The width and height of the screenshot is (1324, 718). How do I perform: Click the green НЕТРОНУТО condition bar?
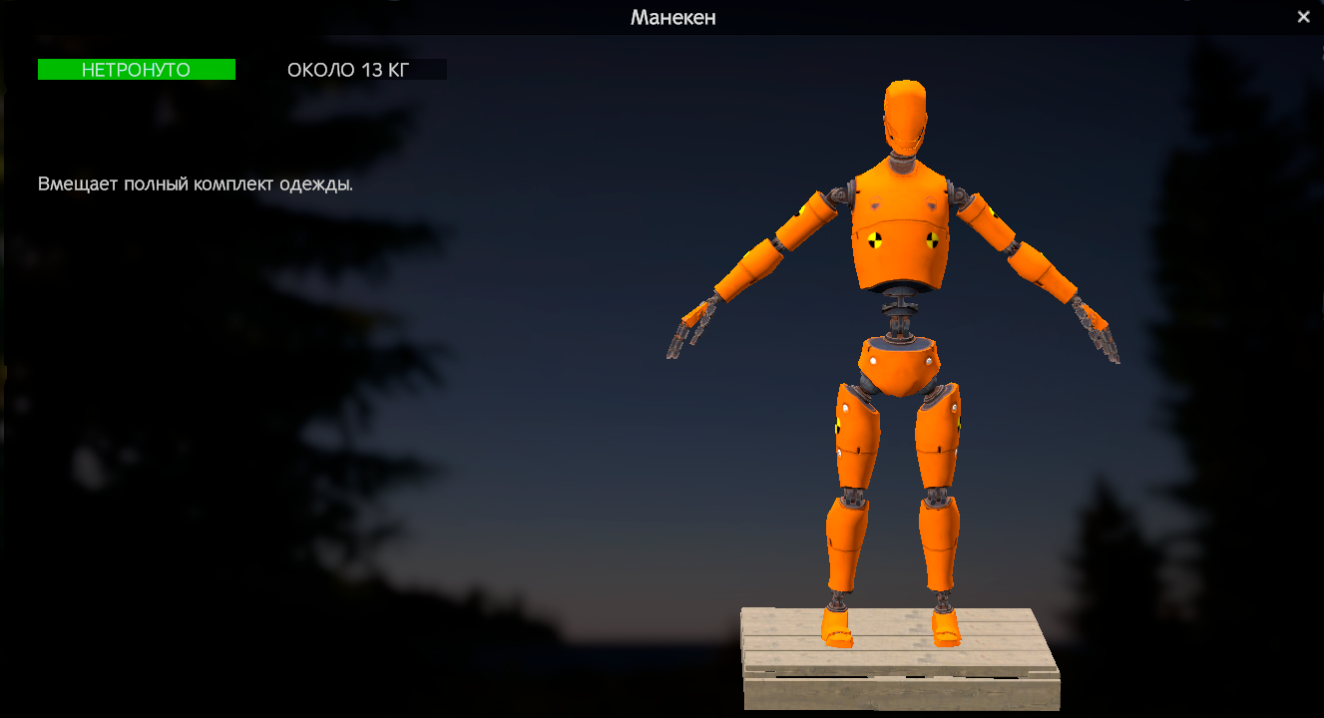coord(137,70)
